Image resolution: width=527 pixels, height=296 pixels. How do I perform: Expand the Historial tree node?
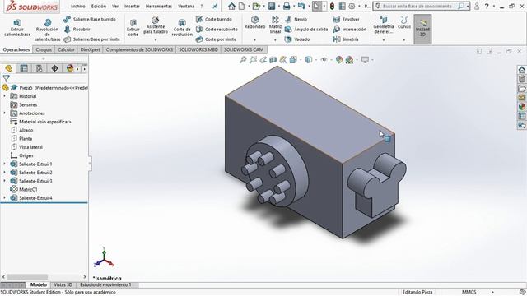tap(5, 96)
